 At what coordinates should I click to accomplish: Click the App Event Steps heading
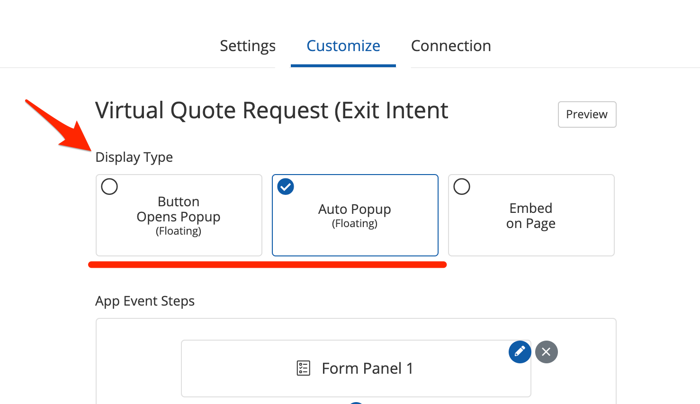[145, 301]
